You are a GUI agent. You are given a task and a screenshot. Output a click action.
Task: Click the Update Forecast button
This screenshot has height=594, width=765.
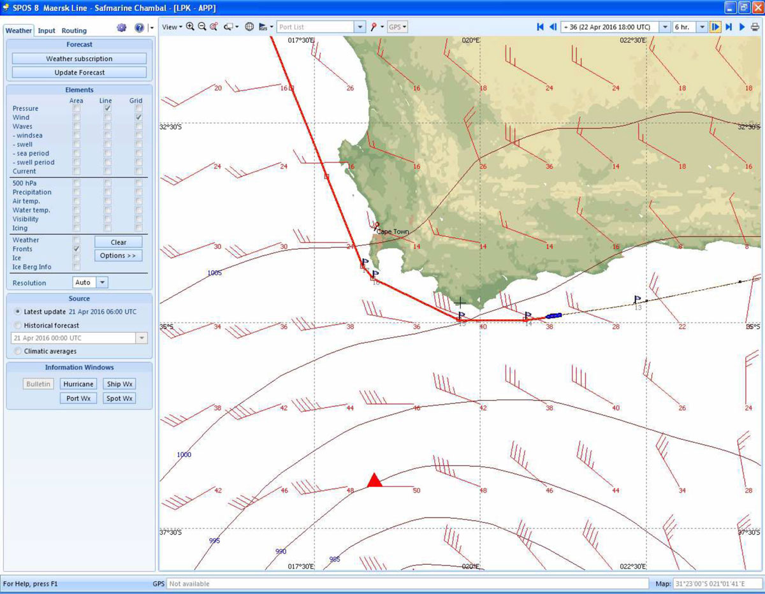[79, 73]
